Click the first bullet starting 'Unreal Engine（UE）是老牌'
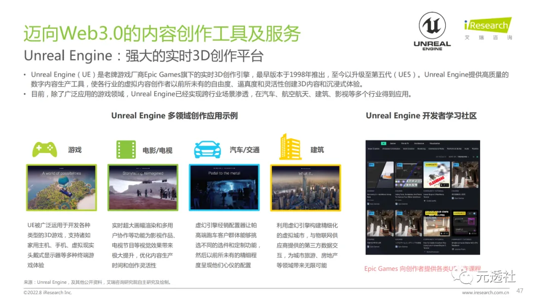The height and width of the screenshot is (300, 533). [269, 79]
